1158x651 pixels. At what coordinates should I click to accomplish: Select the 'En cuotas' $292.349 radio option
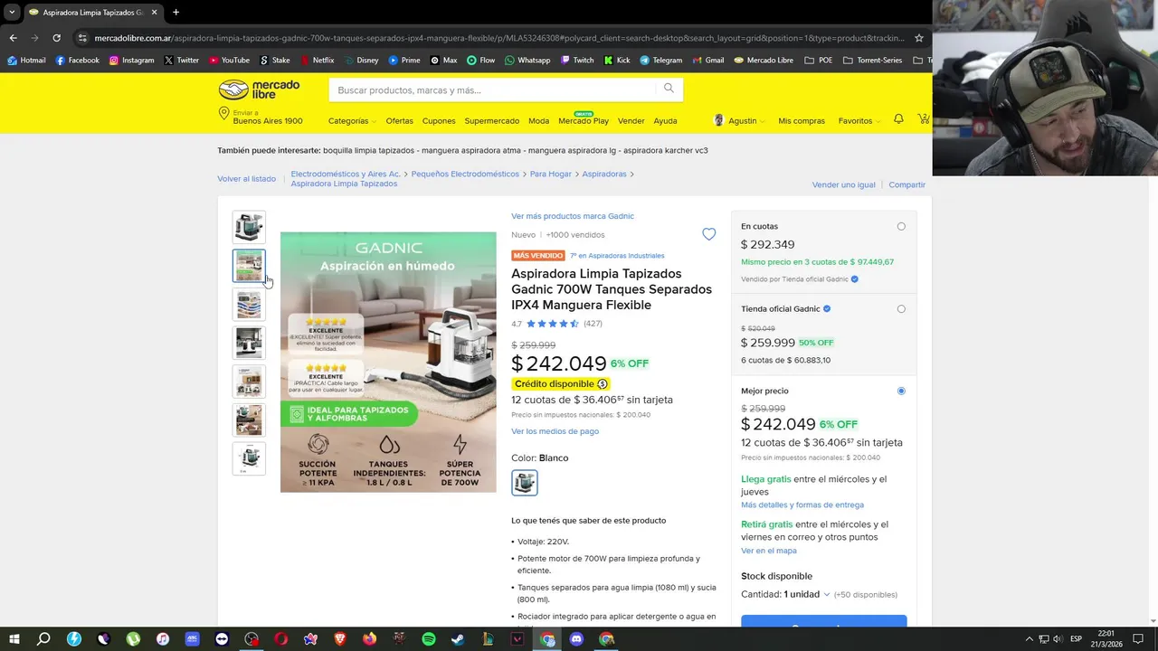pos(901,226)
